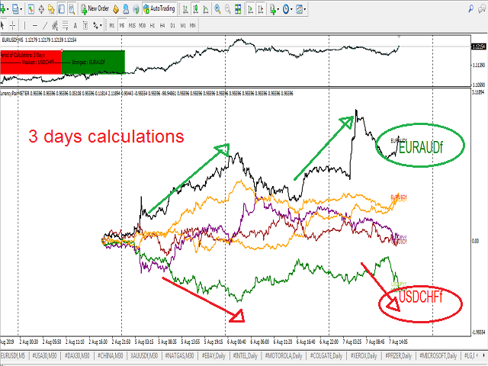Click the search magnifier icon
The height and width of the screenshot is (366, 488).
pyautogui.click(x=471, y=9)
